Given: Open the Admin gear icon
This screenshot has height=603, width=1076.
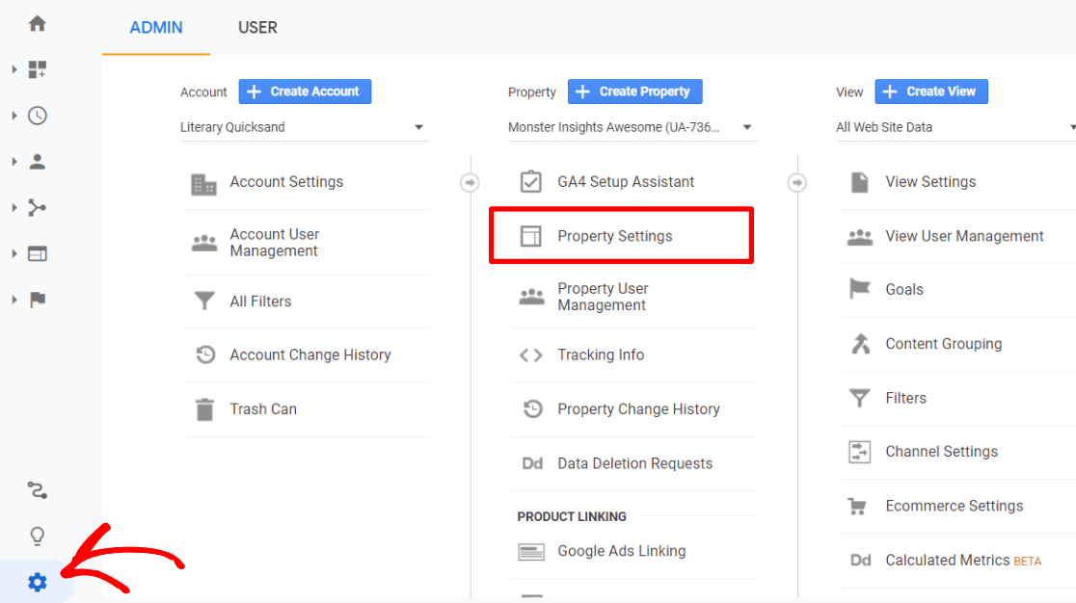Looking at the screenshot, I should pyautogui.click(x=37, y=583).
